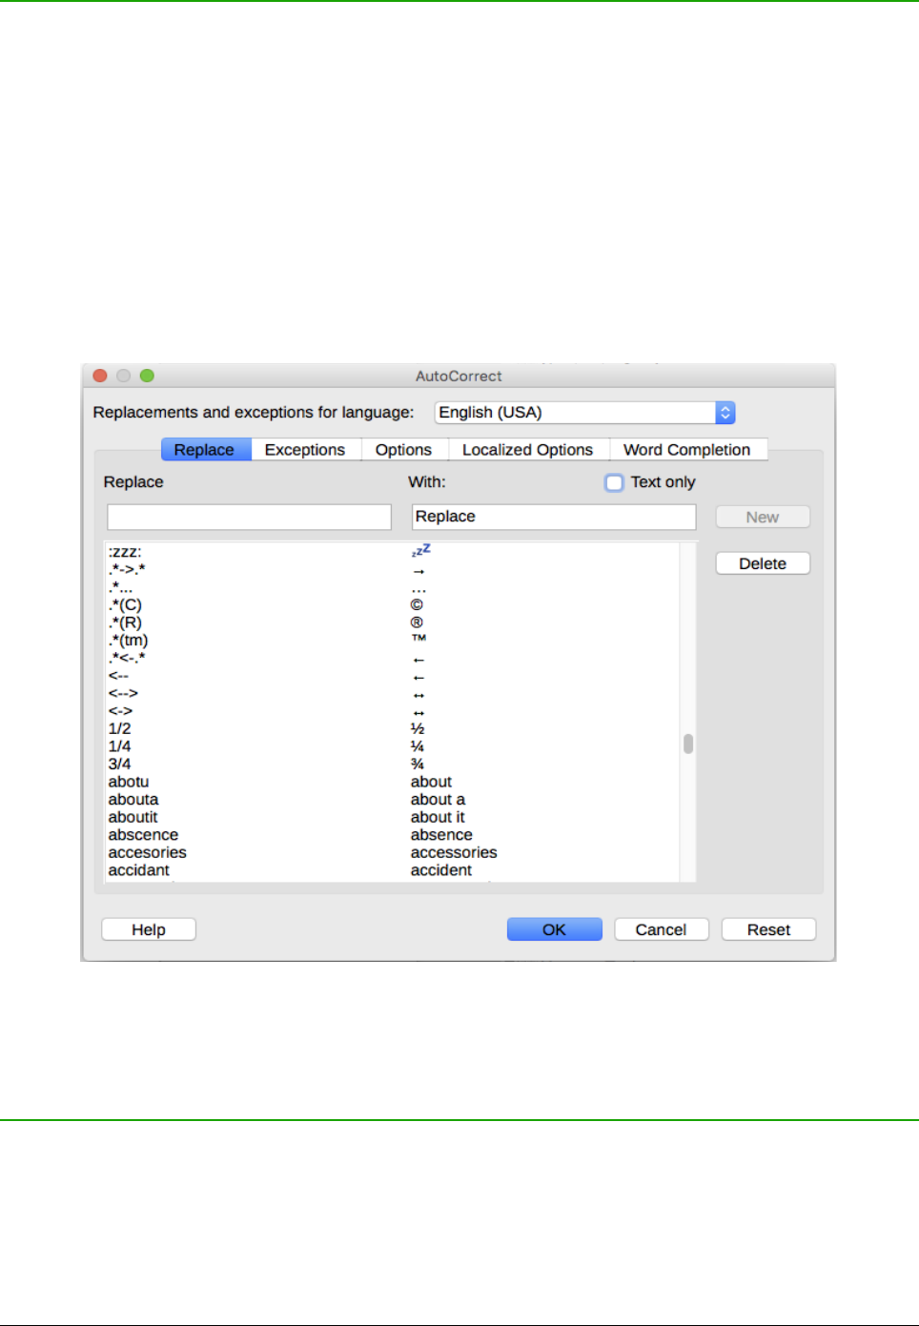Delete the selected replacement entry
Screen dimensions: 919x1326
click(763, 563)
